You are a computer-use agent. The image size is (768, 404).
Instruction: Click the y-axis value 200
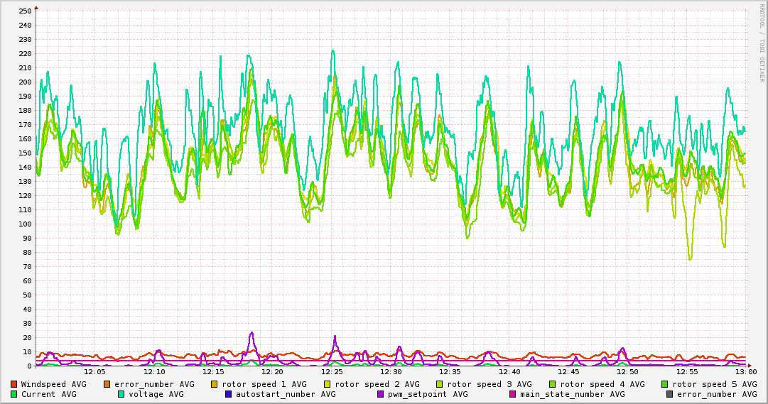tap(24, 82)
